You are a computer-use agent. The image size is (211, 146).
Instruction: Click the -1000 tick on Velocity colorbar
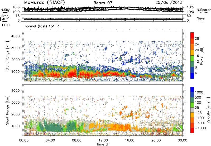click(200, 128)
